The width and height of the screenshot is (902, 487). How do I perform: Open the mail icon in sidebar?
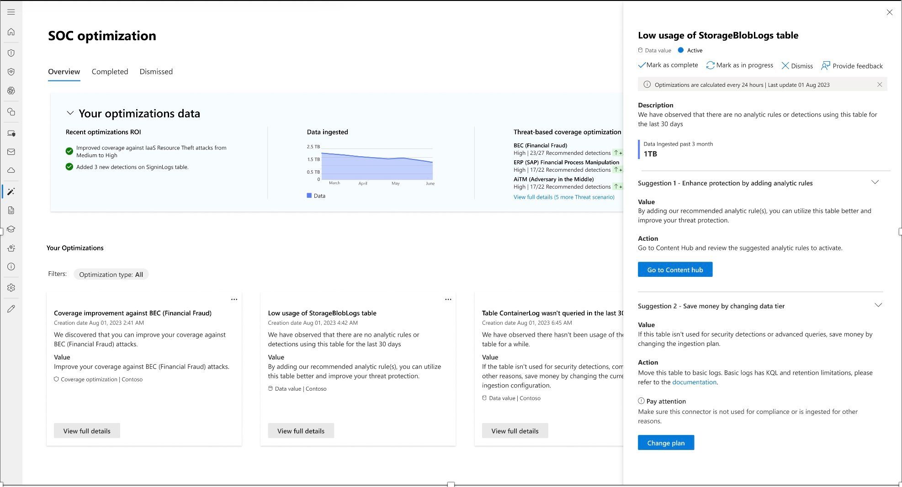[11, 152]
